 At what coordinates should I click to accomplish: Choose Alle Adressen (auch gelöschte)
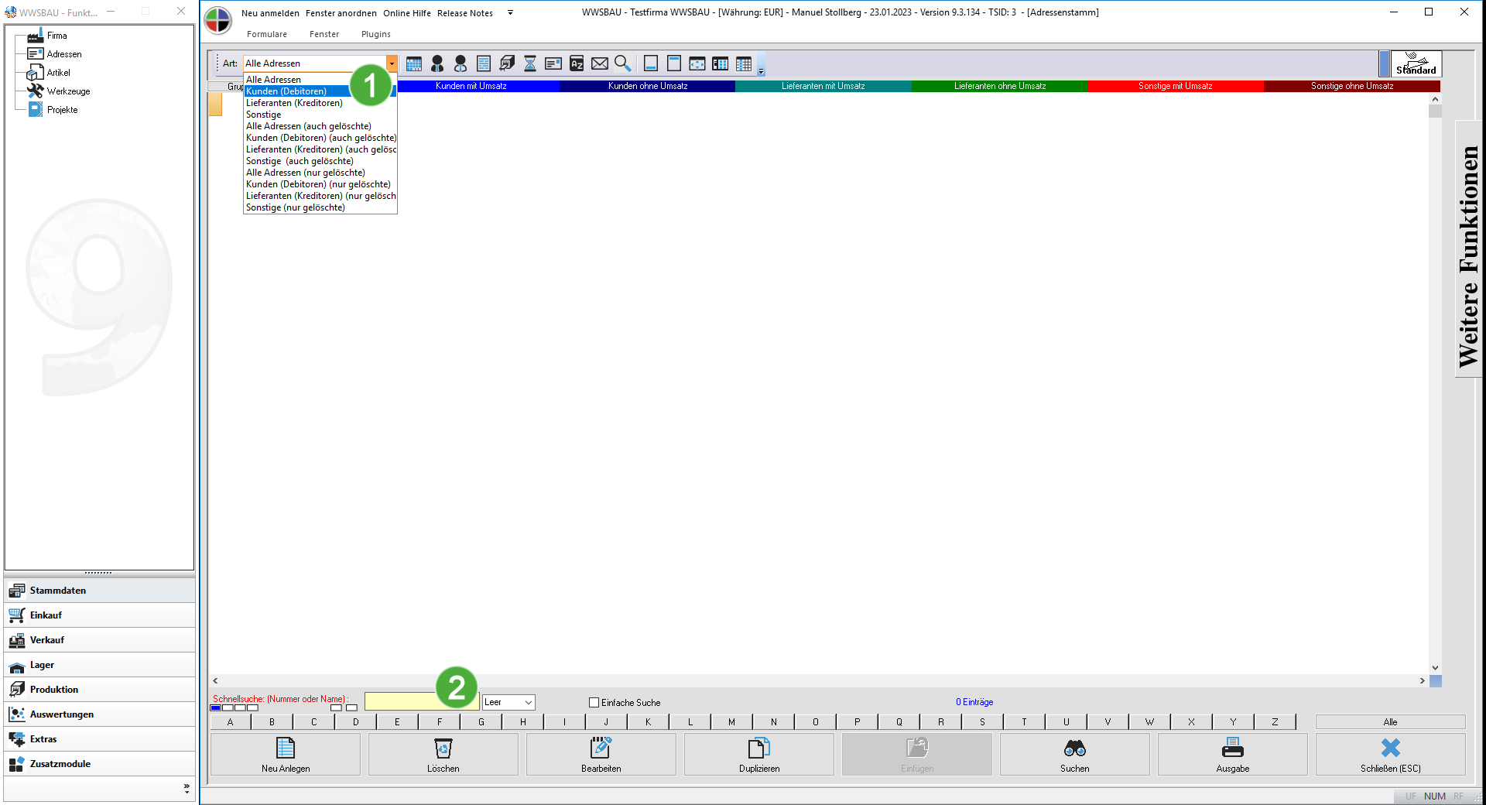[x=320, y=126]
